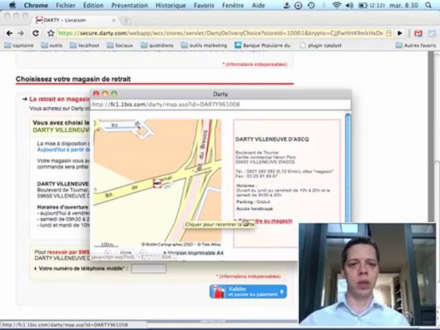
Task: Open the Favoris menu
Action: pyautogui.click(x=203, y=5)
